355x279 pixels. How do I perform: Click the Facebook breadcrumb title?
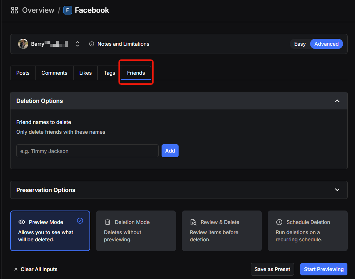[92, 10]
